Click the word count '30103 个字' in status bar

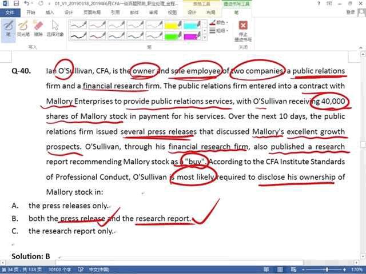[59, 269]
